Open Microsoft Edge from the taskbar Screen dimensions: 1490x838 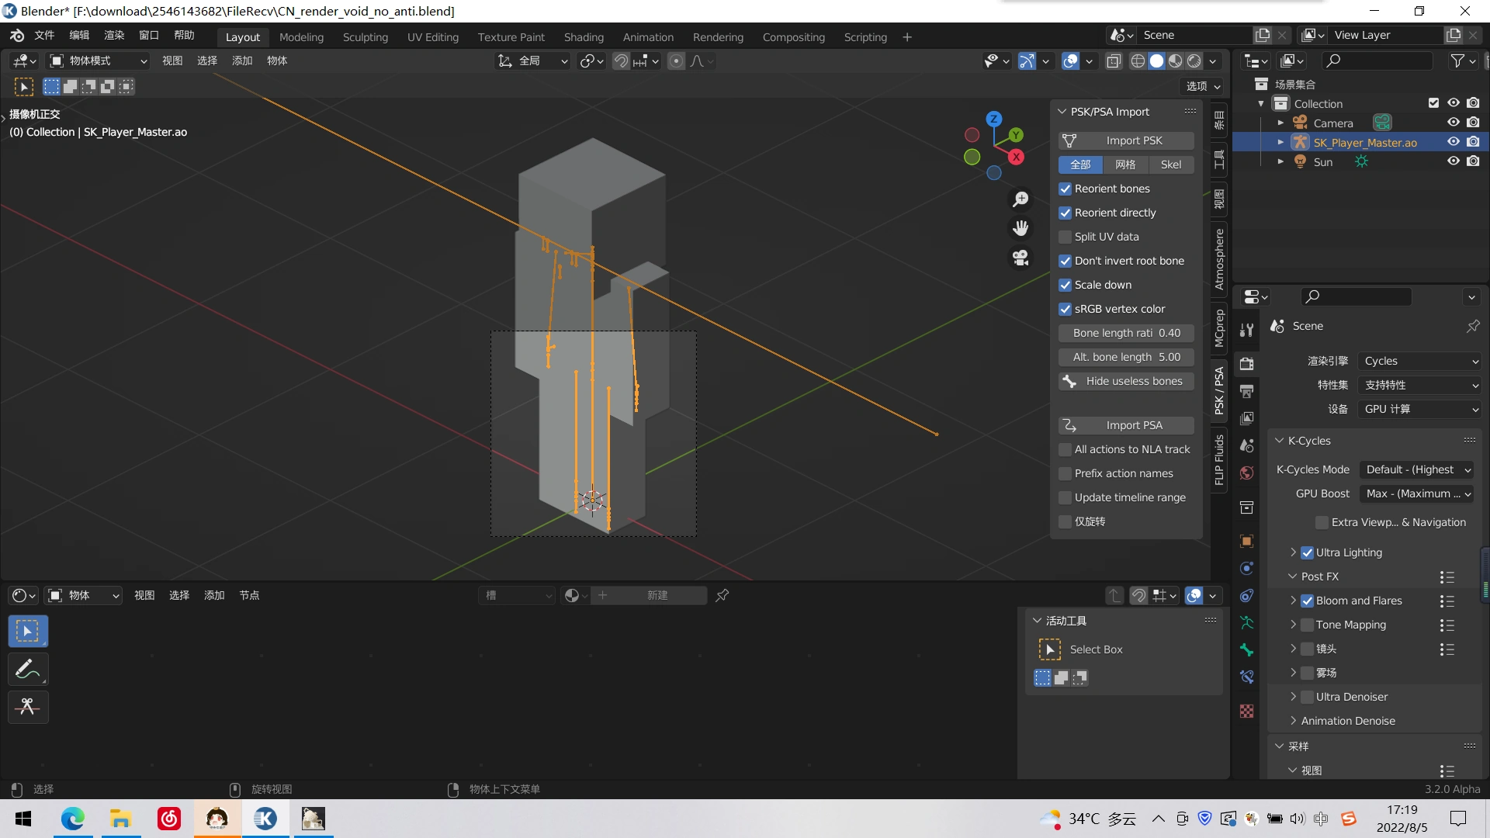pyautogui.click(x=73, y=819)
